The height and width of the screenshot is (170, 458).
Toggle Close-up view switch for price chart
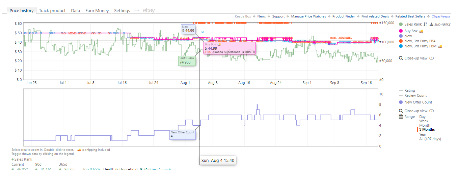click(x=431, y=58)
